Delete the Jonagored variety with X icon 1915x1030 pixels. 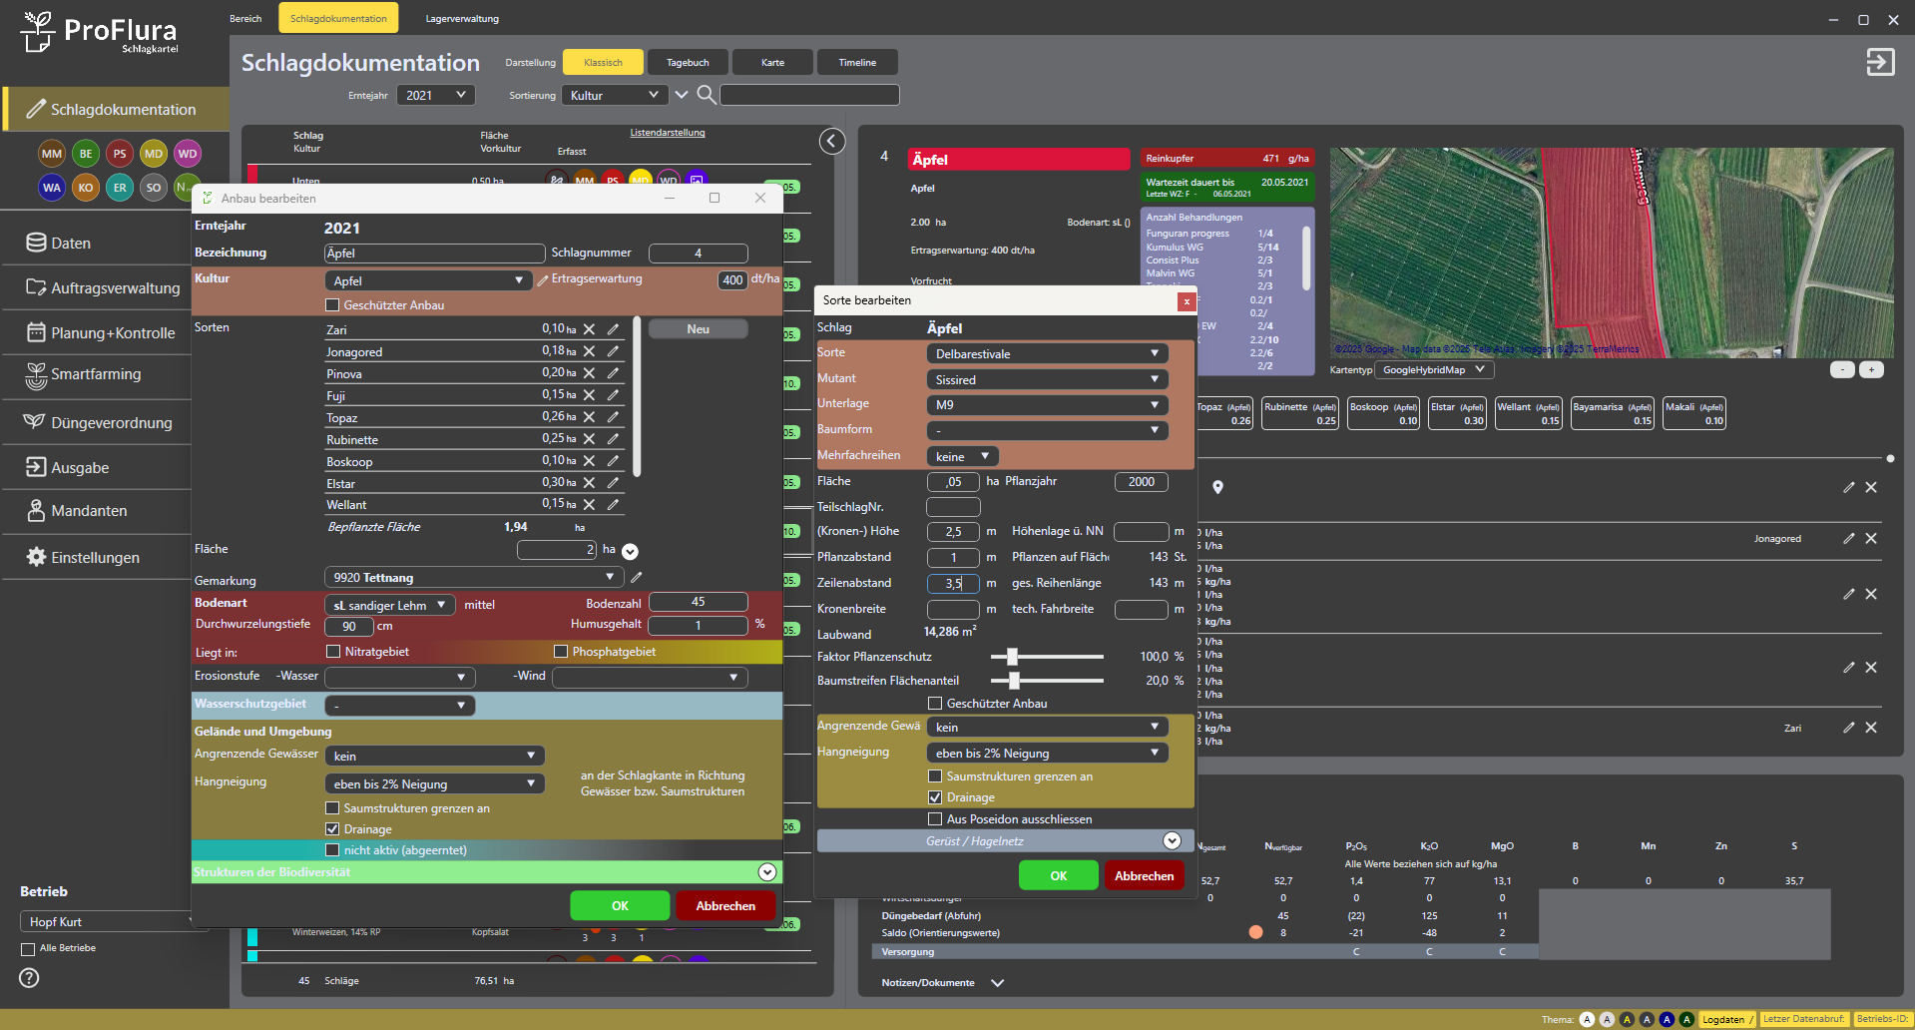(x=590, y=351)
